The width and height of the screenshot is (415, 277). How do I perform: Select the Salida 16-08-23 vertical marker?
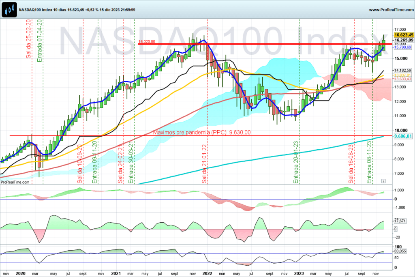coord(351,164)
